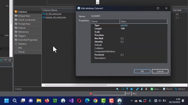Open Google Chrome from taskbar

click(x=95, y=101)
